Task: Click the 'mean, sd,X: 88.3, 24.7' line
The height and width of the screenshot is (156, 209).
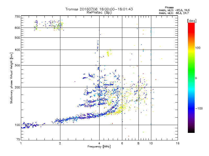Action: coord(174,13)
